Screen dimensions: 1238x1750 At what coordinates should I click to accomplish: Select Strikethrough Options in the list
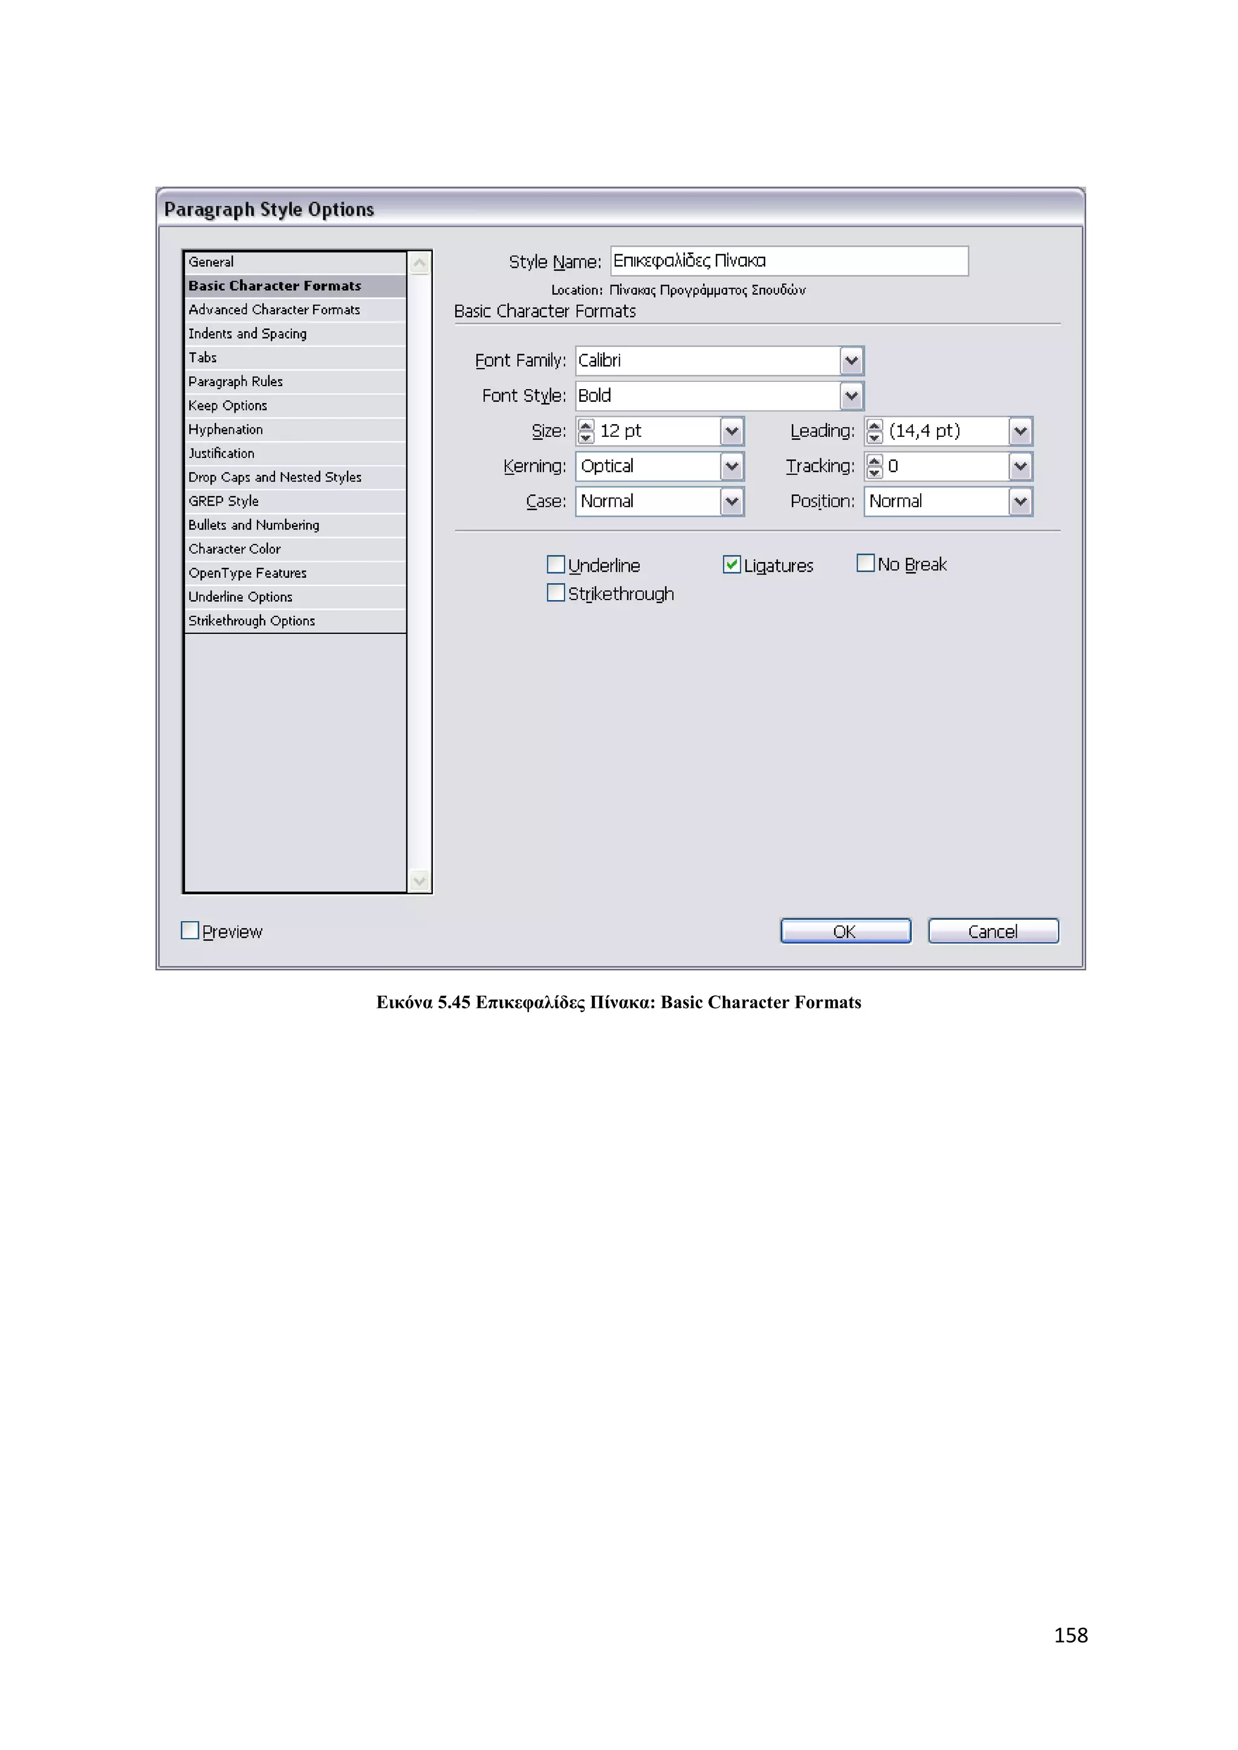click(295, 621)
